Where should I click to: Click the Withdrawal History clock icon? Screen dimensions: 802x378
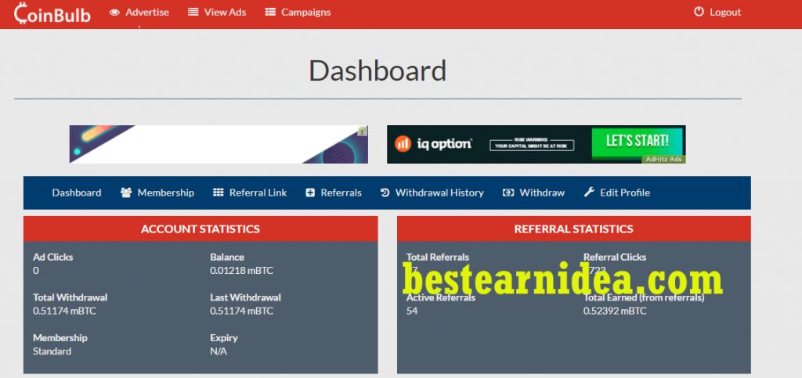[385, 193]
